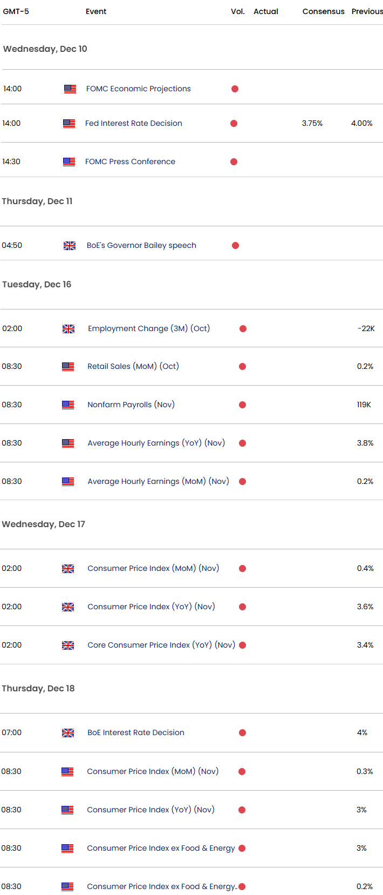Click the Vol. column header

(x=238, y=11)
